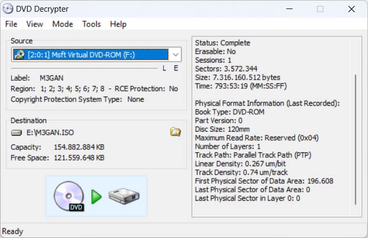
Task: Click the DVD disc icon
Action: 69,196
